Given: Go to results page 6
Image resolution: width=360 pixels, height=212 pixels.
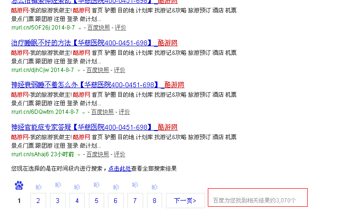Looking at the screenshot, I should (x=116, y=201).
